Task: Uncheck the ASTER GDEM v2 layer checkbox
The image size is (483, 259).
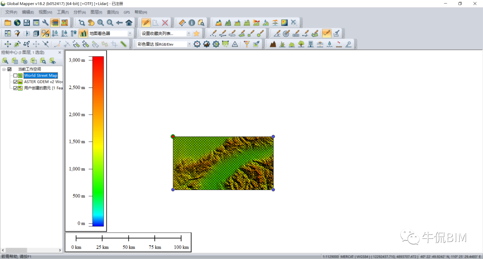Action: pyautogui.click(x=15, y=82)
